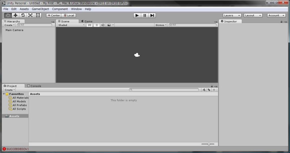Open the Component menu

point(60,9)
